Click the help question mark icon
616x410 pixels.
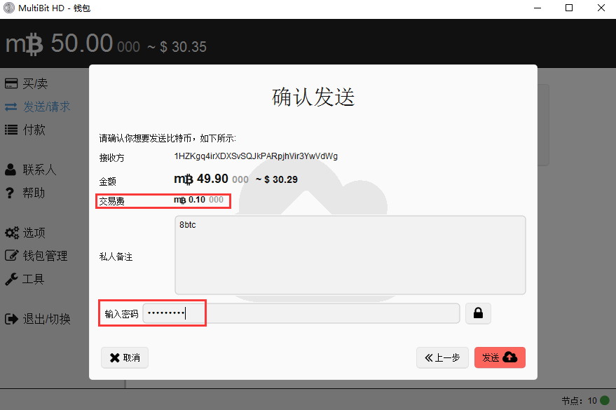[10, 193]
